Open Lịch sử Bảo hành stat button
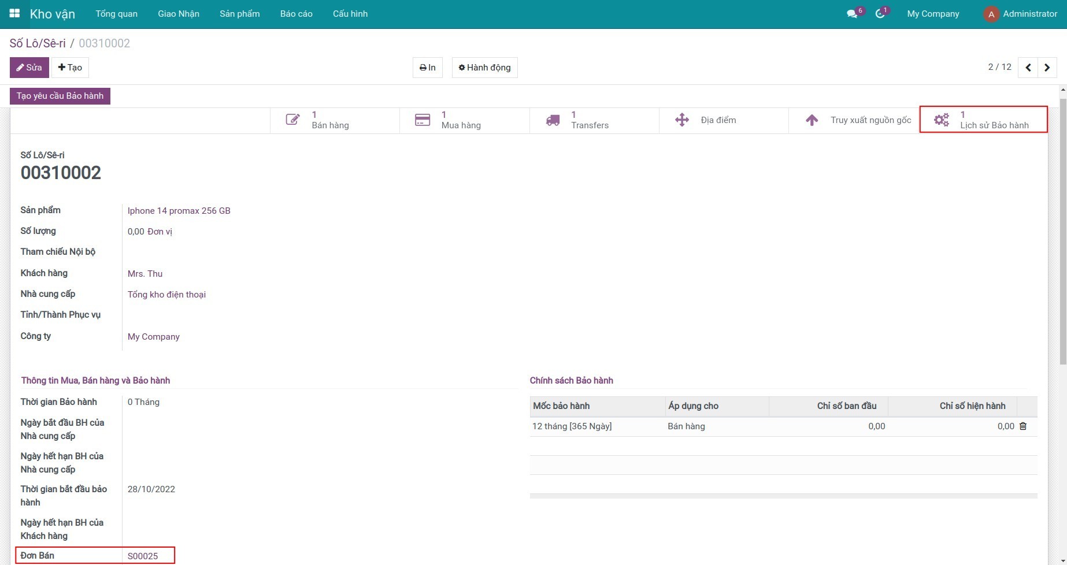The height and width of the screenshot is (565, 1067). (x=983, y=120)
